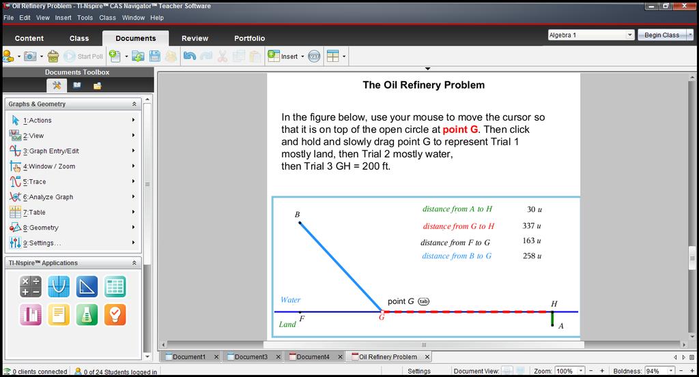Open the collect files basket icon
Screen dimensions: 699x377
pos(53,56)
